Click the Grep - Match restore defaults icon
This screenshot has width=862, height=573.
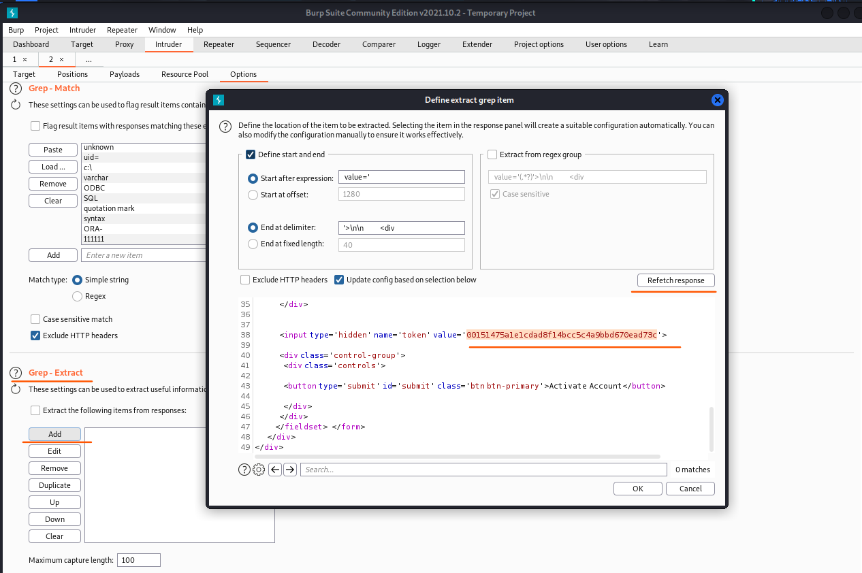15,105
